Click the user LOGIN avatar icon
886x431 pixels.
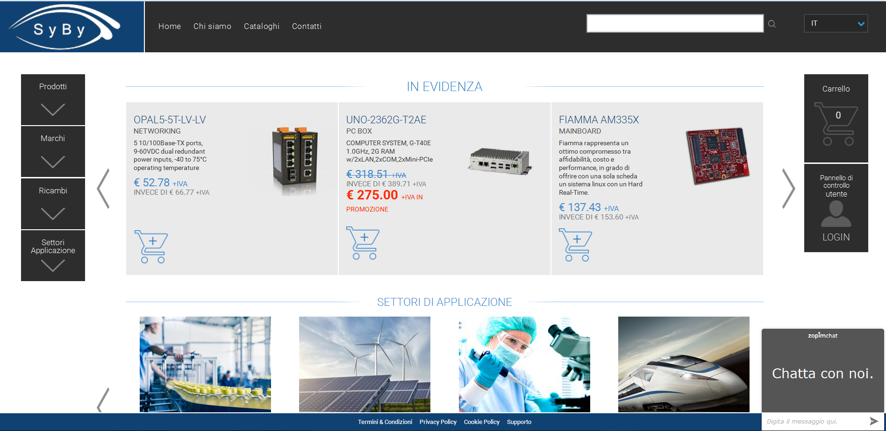coord(836,215)
